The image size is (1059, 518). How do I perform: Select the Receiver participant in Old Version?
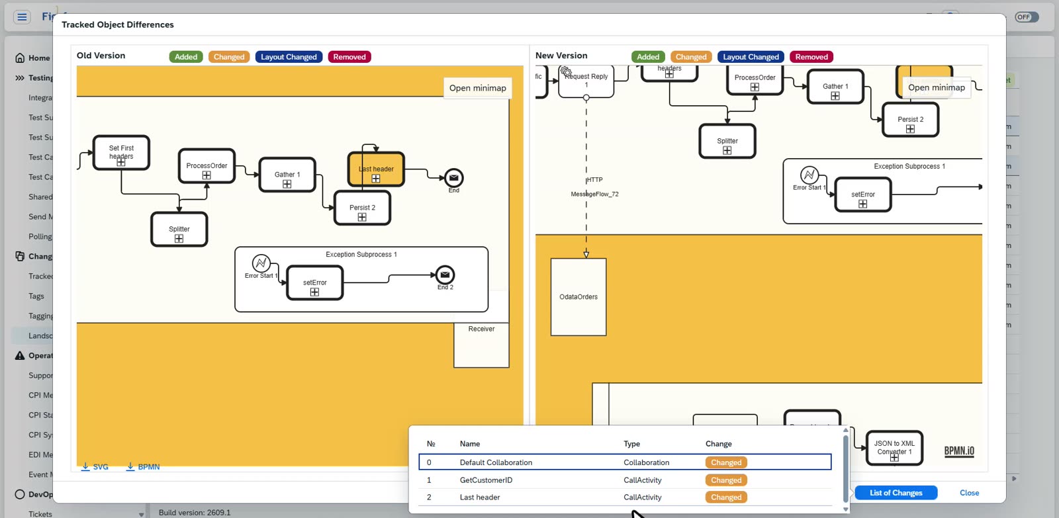tap(481, 345)
